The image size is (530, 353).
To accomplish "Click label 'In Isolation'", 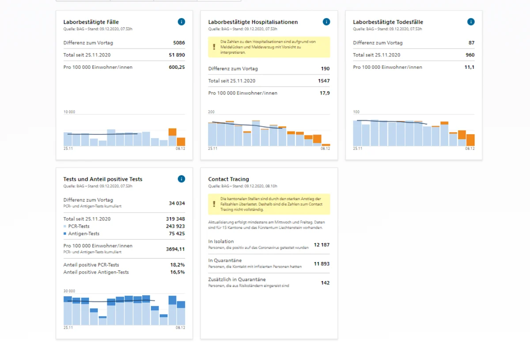I will pos(221,241).
